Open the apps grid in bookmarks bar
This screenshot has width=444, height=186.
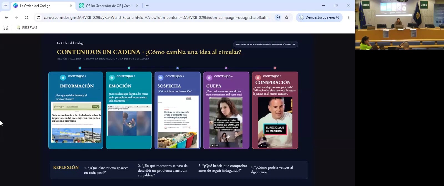pos(6,28)
